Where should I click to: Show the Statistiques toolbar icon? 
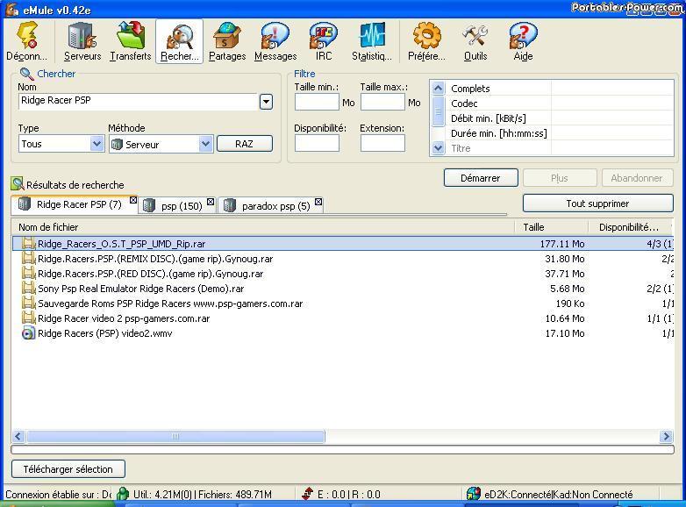(x=372, y=41)
